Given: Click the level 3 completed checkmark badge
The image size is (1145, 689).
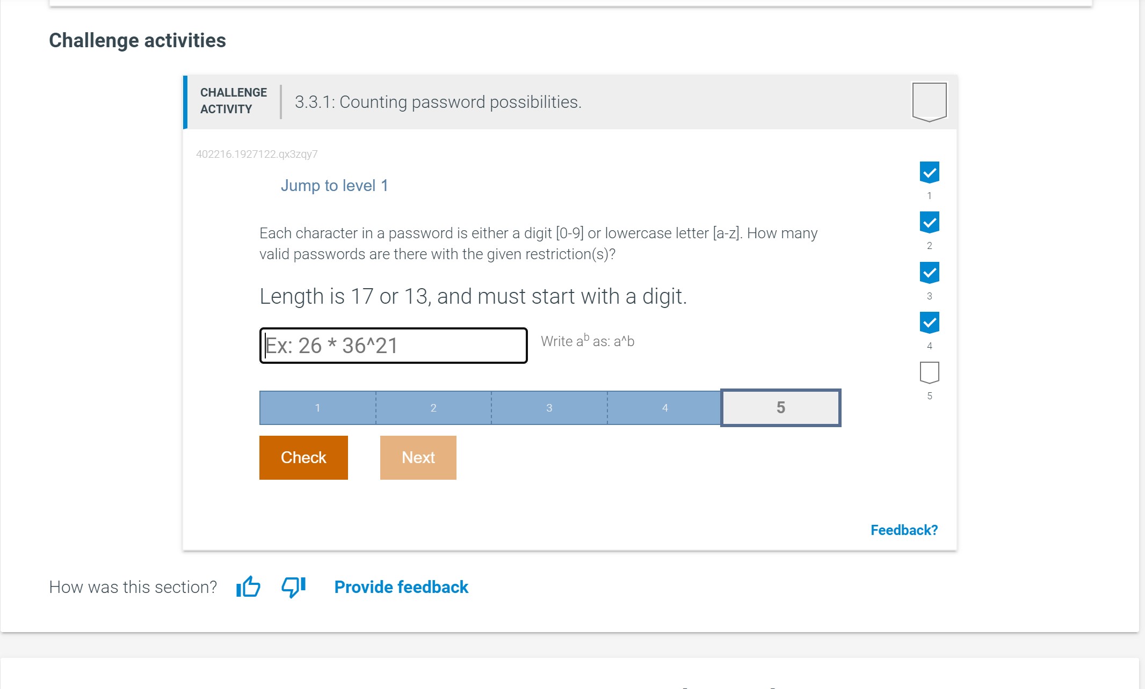Looking at the screenshot, I should pos(929,273).
